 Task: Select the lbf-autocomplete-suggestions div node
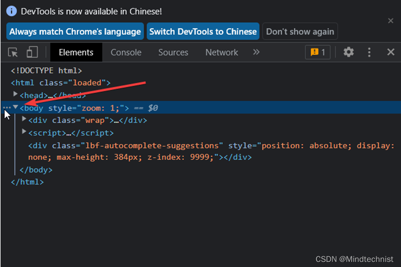[x=125, y=145]
